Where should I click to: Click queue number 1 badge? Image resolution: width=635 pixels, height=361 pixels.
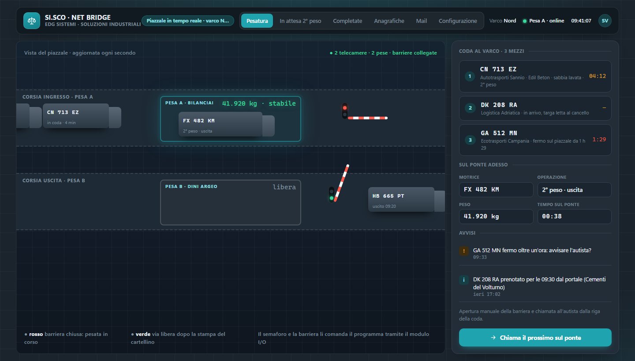point(470,77)
